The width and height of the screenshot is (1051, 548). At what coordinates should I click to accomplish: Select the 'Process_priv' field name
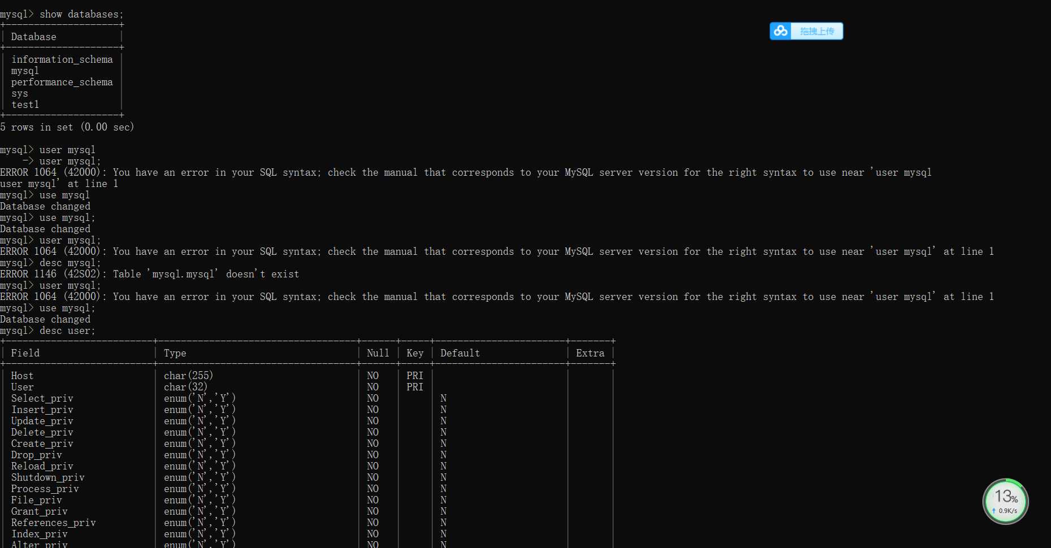[x=45, y=489]
